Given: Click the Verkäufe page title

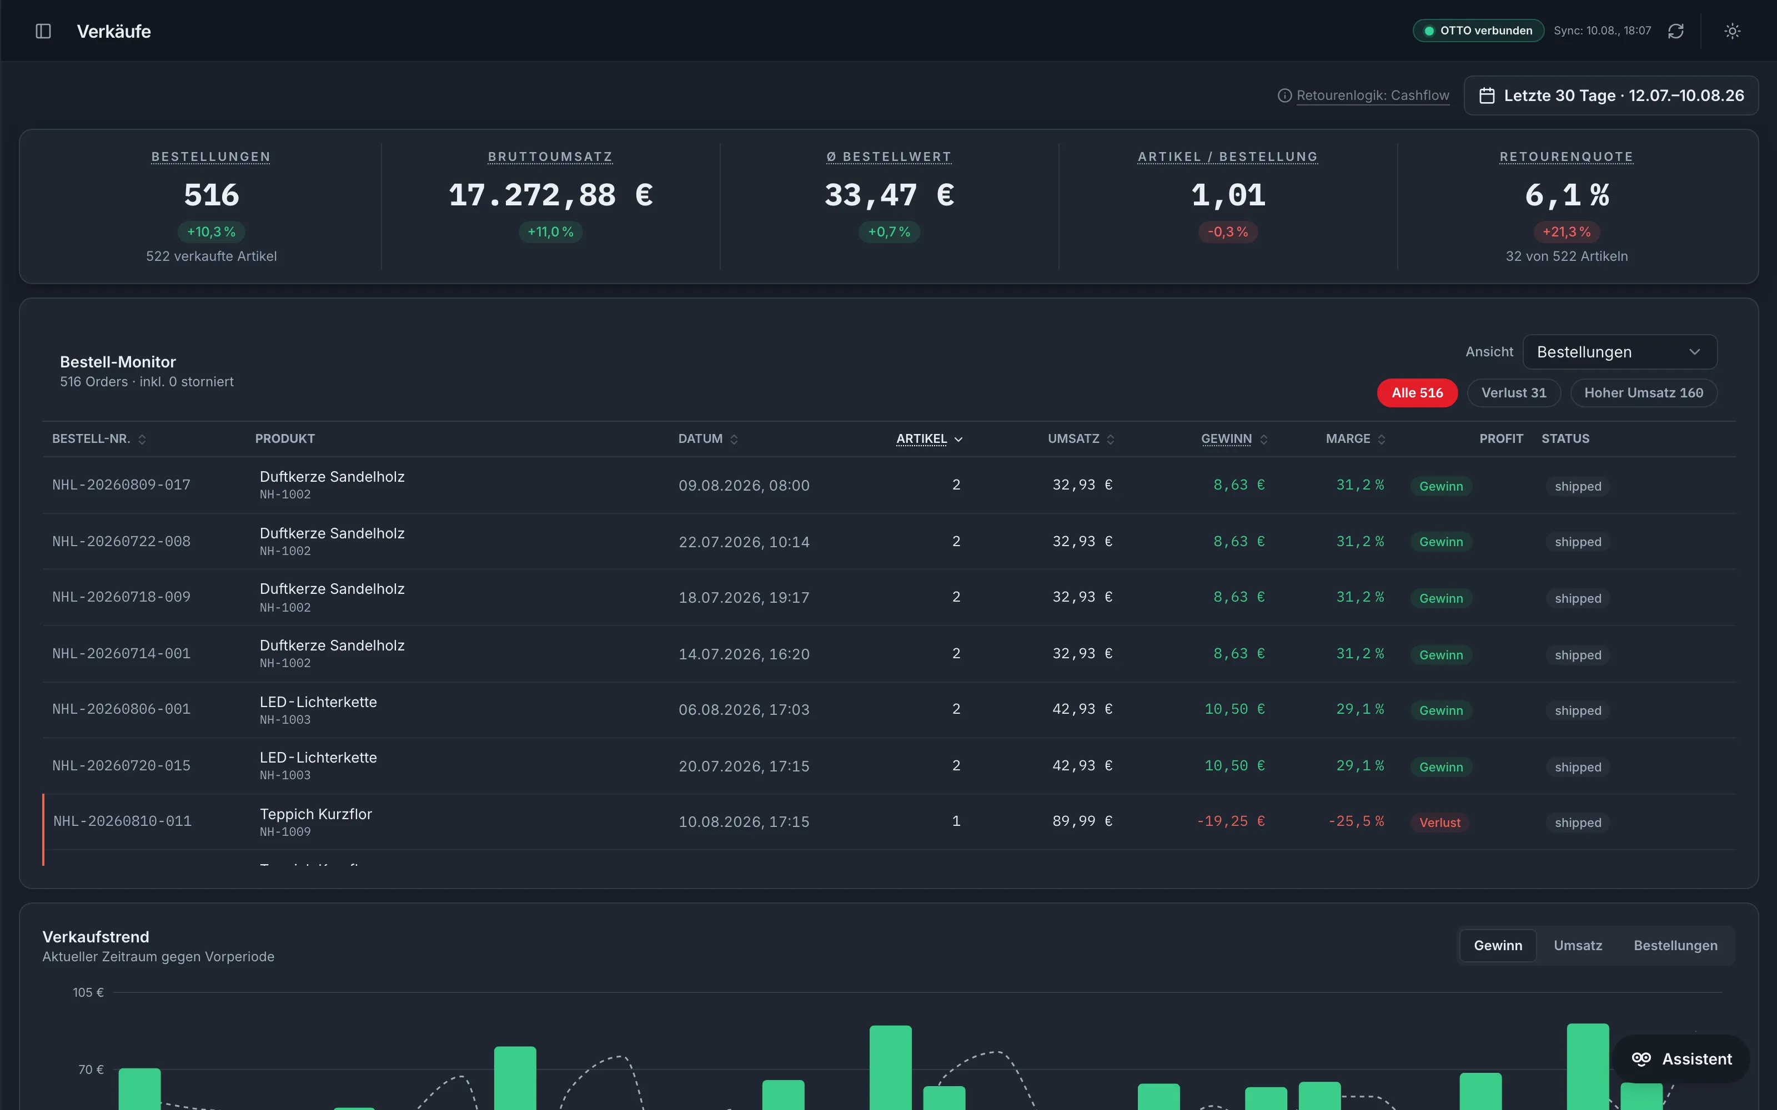Looking at the screenshot, I should click(114, 31).
